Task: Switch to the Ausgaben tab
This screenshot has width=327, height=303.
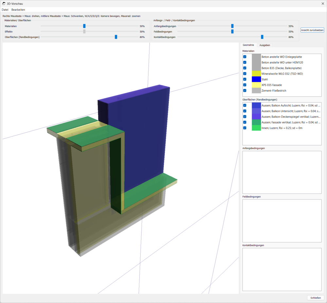Action: pyautogui.click(x=265, y=45)
